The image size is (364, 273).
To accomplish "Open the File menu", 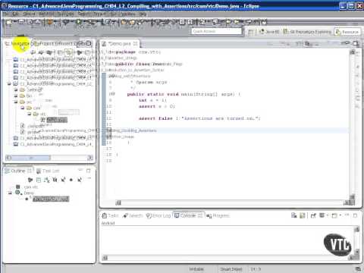I will click(5, 14).
